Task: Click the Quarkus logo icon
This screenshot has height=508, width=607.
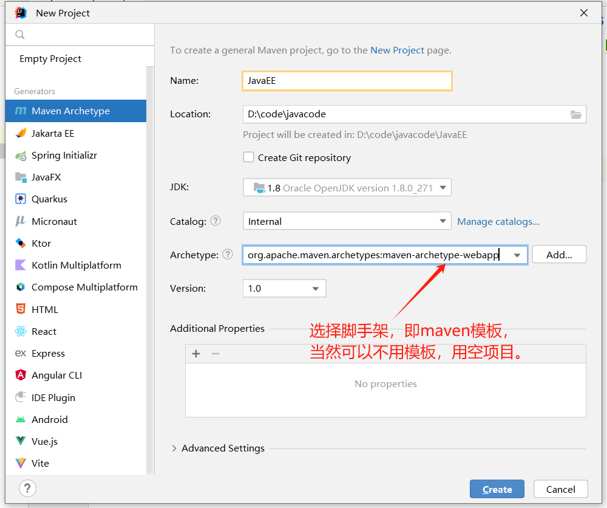Action: click(x=21, y=199)
